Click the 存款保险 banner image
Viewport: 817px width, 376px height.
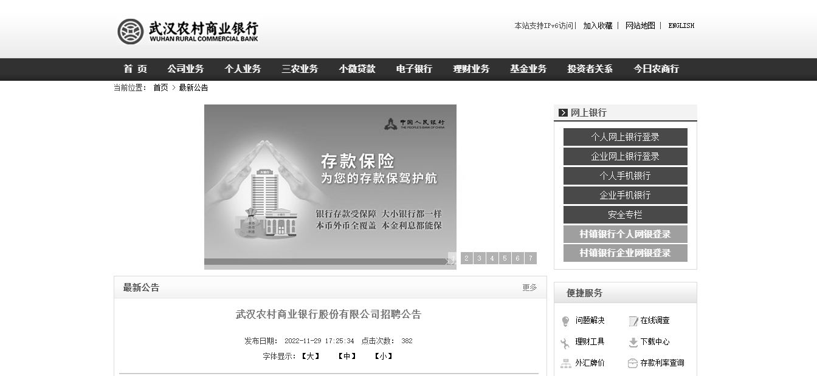pos(330,182)
